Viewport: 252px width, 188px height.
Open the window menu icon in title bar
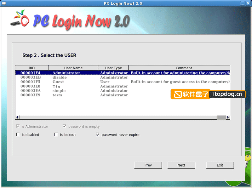(x=4, y=3)
